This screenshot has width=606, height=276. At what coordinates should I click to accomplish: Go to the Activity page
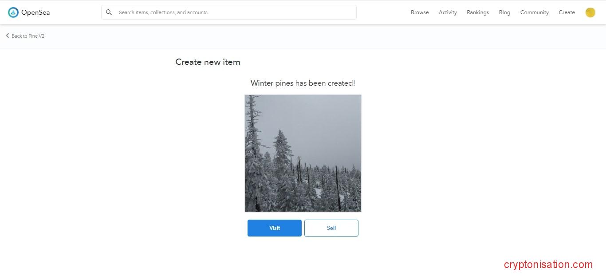pyautogui.click(x=448, y=12)
